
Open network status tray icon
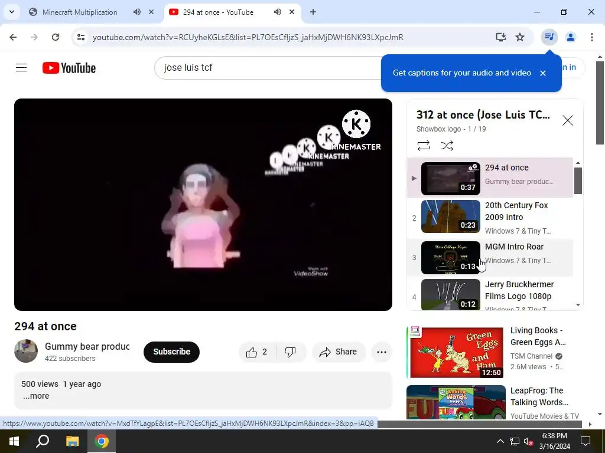tap(514, 441)
